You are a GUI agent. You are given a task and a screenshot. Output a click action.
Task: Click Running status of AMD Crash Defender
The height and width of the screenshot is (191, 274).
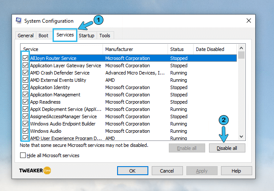[x=179, y=73]
